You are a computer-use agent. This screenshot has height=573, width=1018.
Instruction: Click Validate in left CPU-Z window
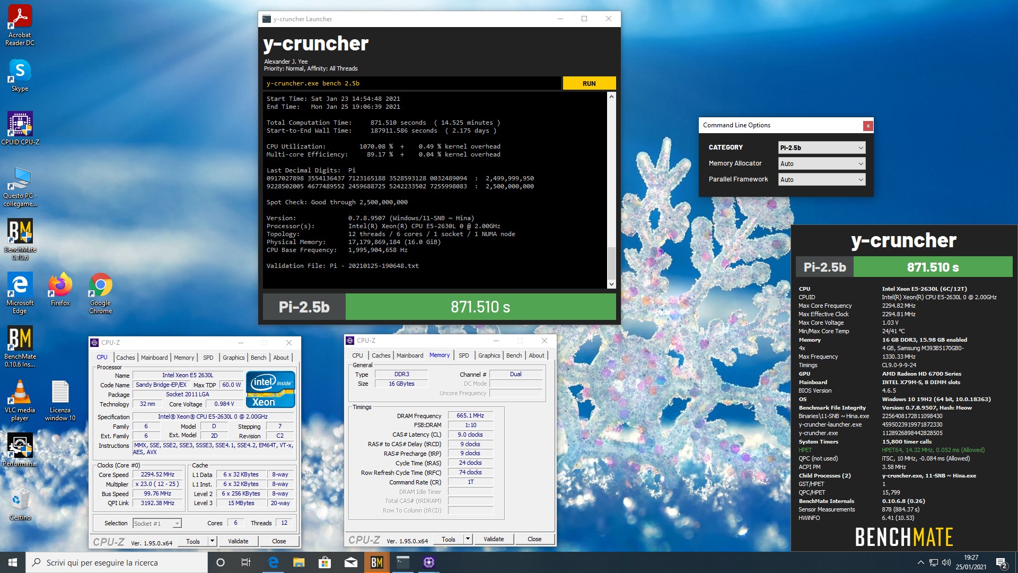coord(238,541)
